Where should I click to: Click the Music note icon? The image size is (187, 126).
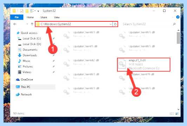[19, 61]
